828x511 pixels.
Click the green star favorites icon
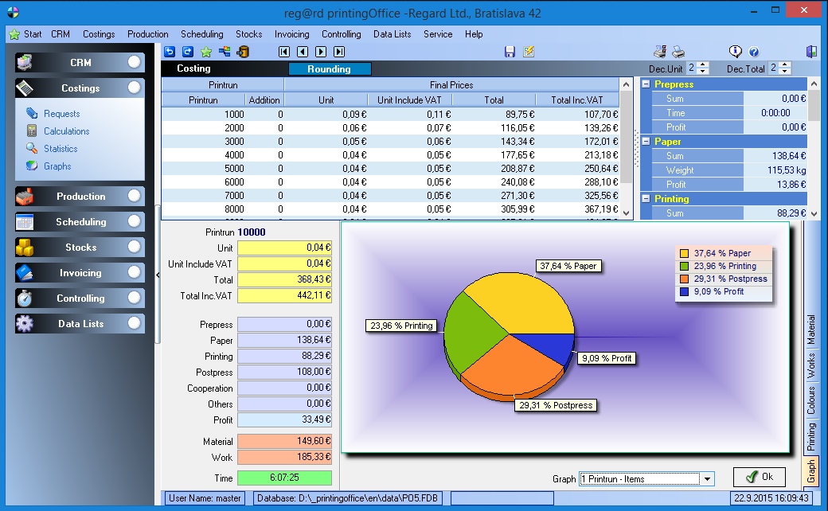pos(205,52)
